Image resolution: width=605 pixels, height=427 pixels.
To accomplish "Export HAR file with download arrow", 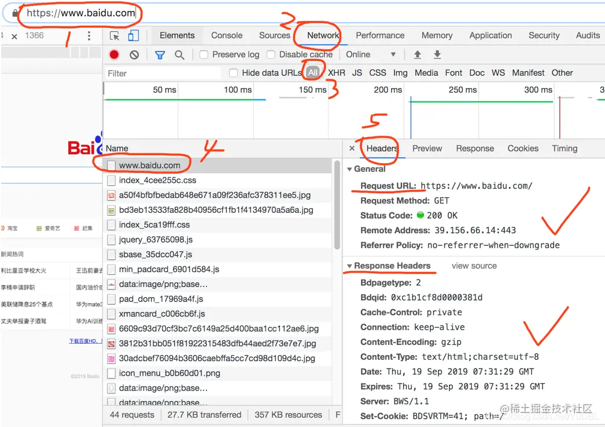I will (437, 54).
